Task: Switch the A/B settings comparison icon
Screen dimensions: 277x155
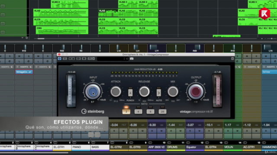Action: 78,59
